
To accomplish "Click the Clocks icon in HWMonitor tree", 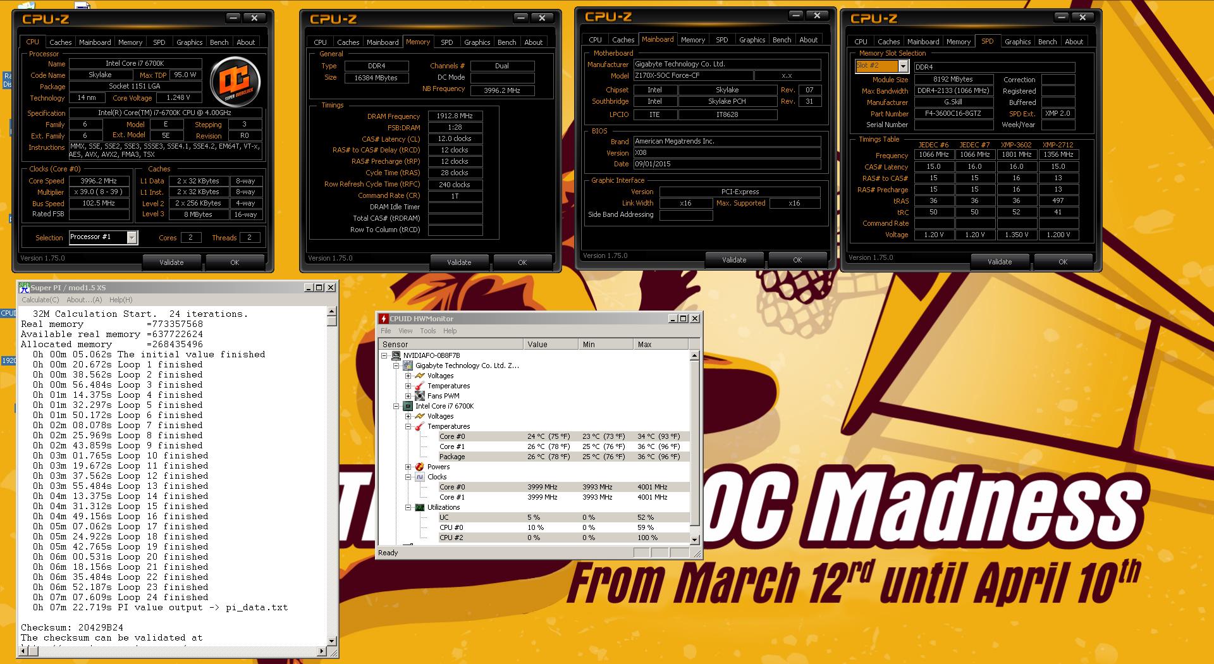I will pos(420,477).
